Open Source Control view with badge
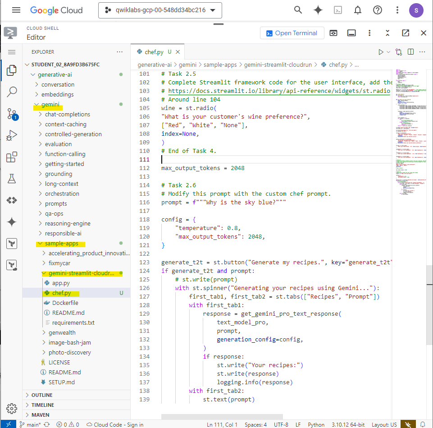 pyautogui.click(x=12, y=114)
